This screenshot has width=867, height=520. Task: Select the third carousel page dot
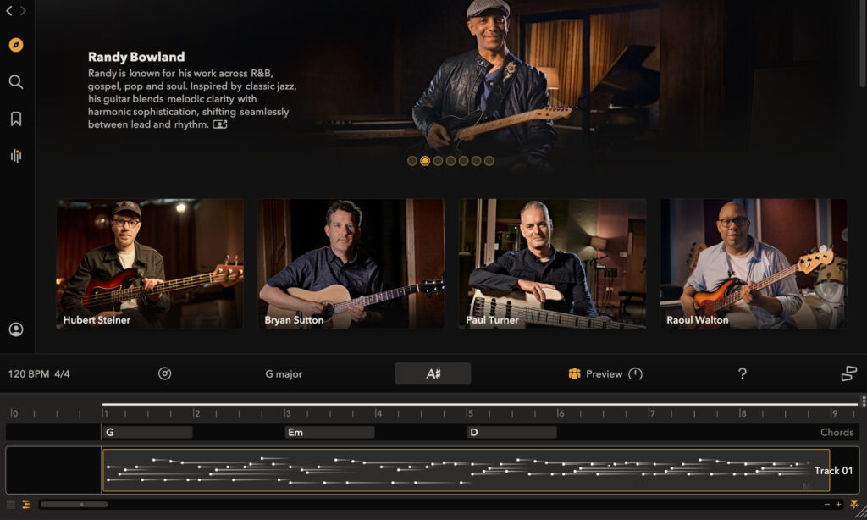(x=438, y=161)
